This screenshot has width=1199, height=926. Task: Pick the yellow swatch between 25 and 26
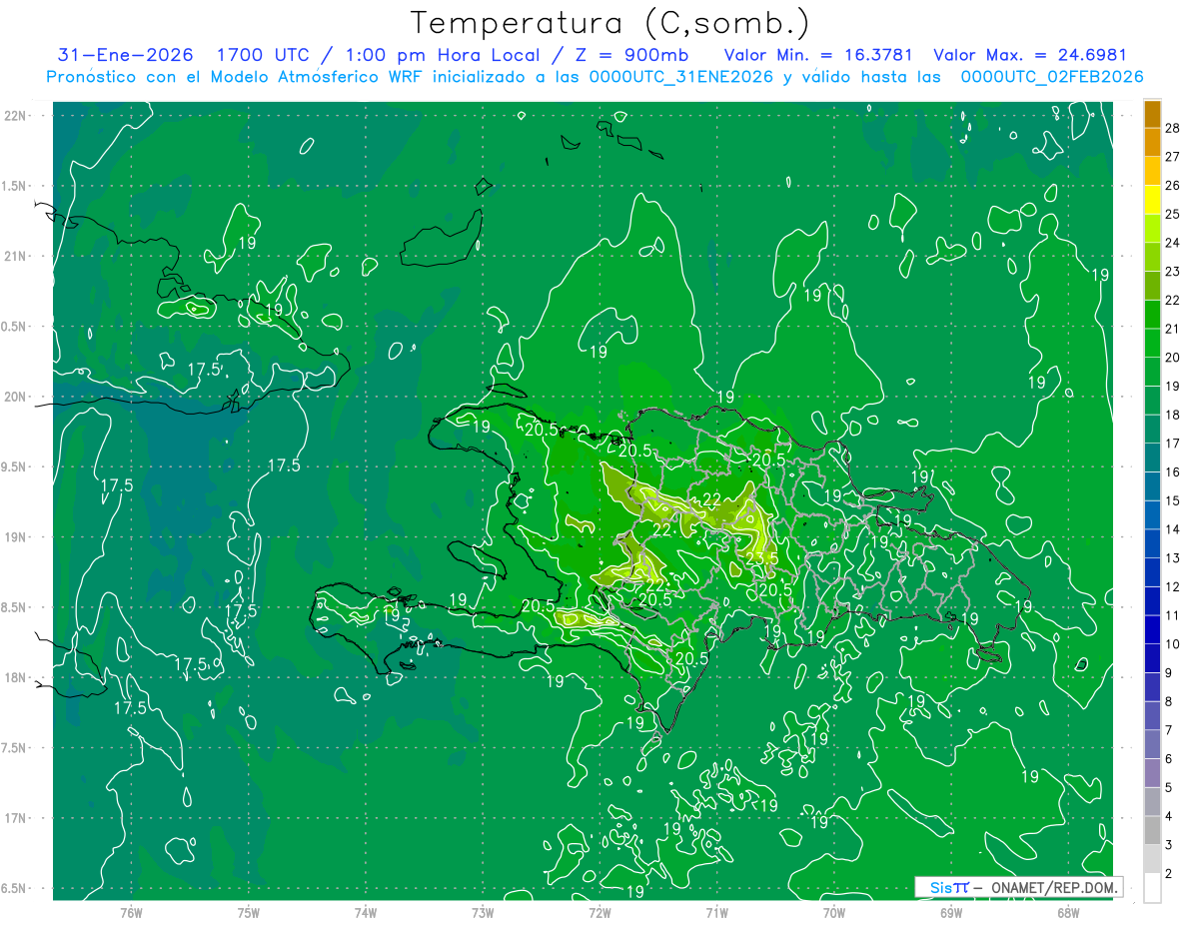[x=1152, y=200]
